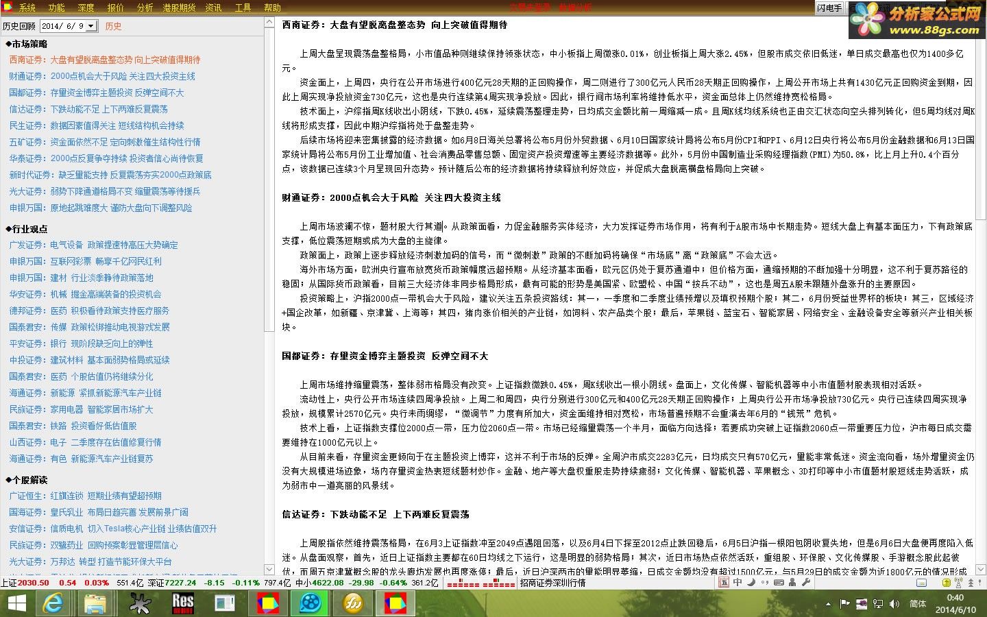987x617 pixels.
Task: Open the 资讯 menu
Action: (x=213, y=8)
